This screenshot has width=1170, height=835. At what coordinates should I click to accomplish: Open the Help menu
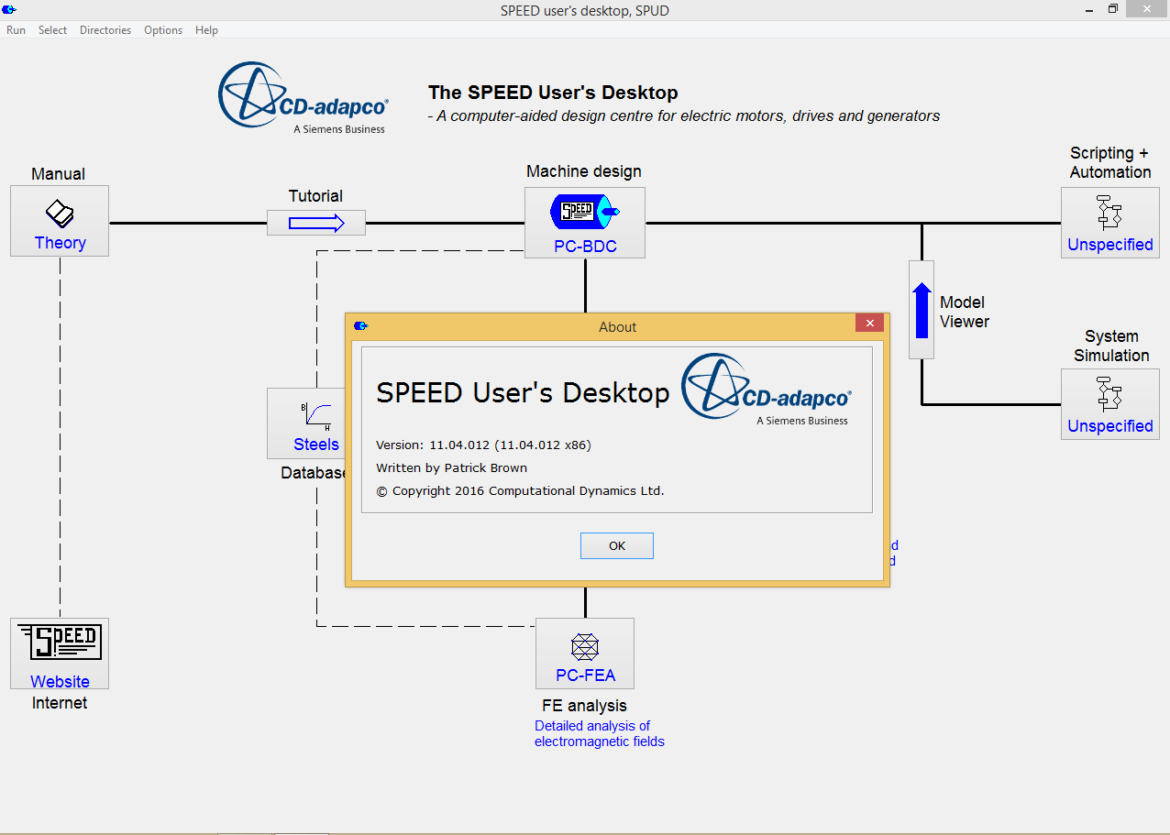tap(206, 30)
